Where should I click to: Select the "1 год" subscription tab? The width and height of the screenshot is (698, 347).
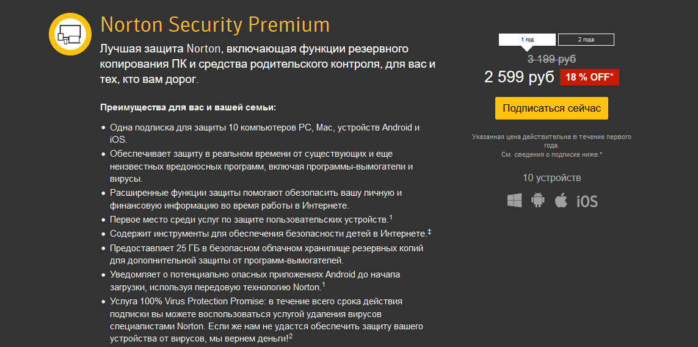[527, 40]
